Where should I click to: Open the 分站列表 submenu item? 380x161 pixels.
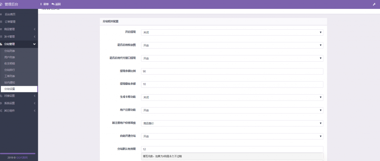coord(19,51)
